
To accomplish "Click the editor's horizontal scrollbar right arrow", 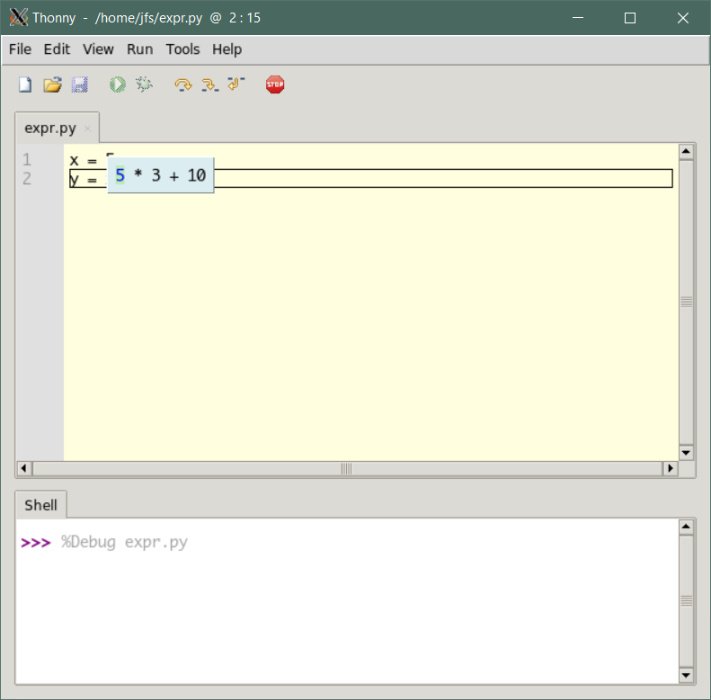I will (x=670, y=468).
